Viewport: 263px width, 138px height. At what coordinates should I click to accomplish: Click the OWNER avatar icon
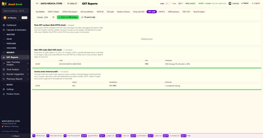230,4
